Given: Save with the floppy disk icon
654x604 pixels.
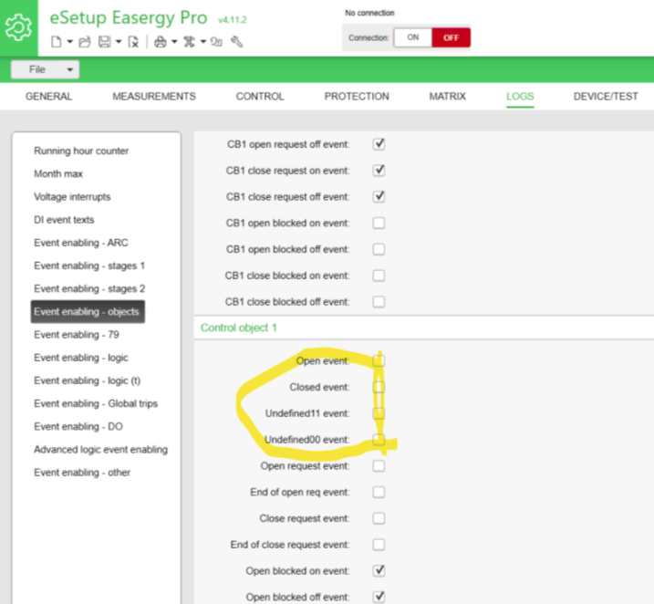Looking at the screenshot, I should click(104, 42).
